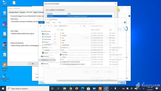Select the release file
Screen dimensions: 161x91
coord(64,57)
